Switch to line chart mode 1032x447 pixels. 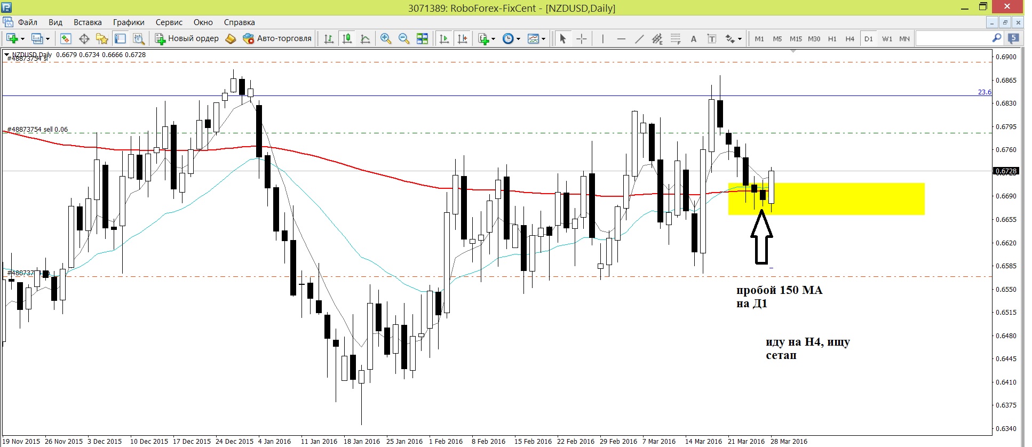click(365, 38)
